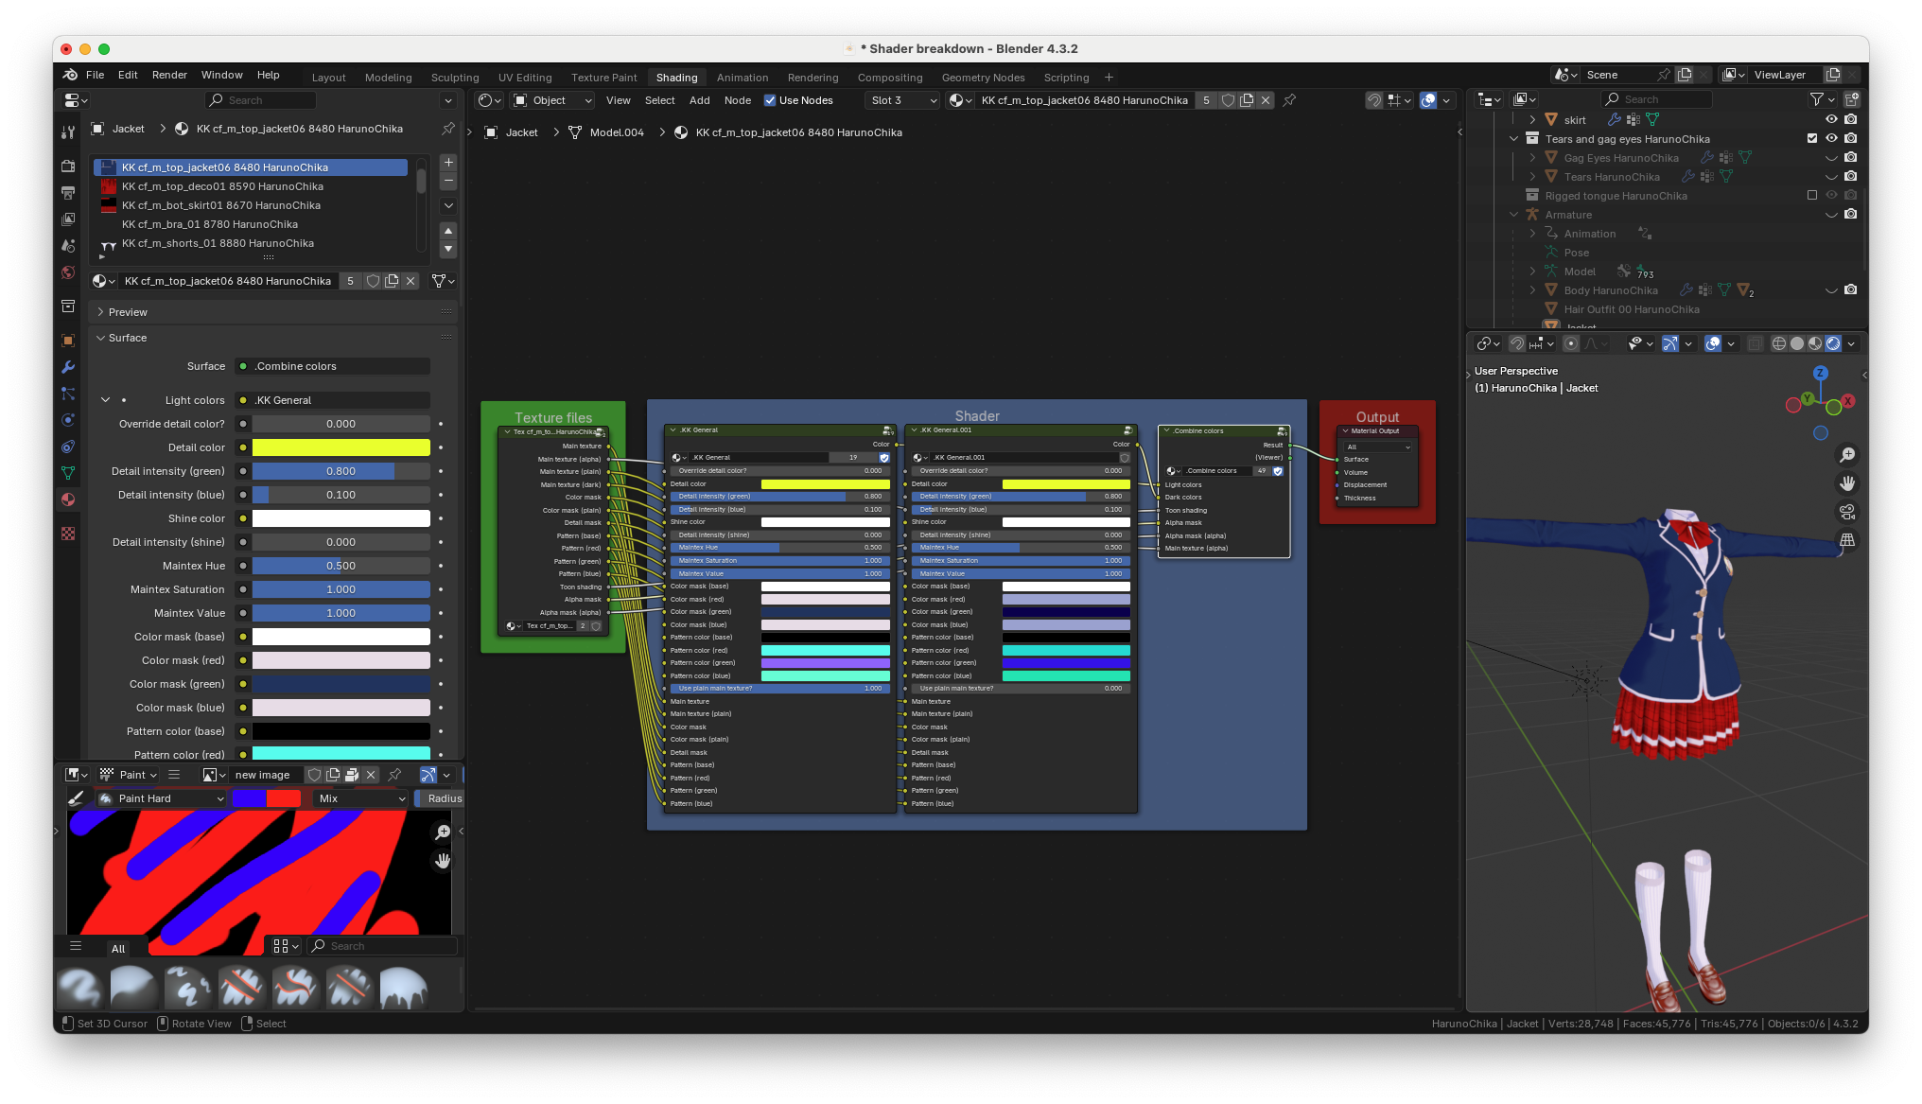Screen dimensions: 1922x1104
Task: Click the add material slot plus button
Action: (x=448, y=163)
